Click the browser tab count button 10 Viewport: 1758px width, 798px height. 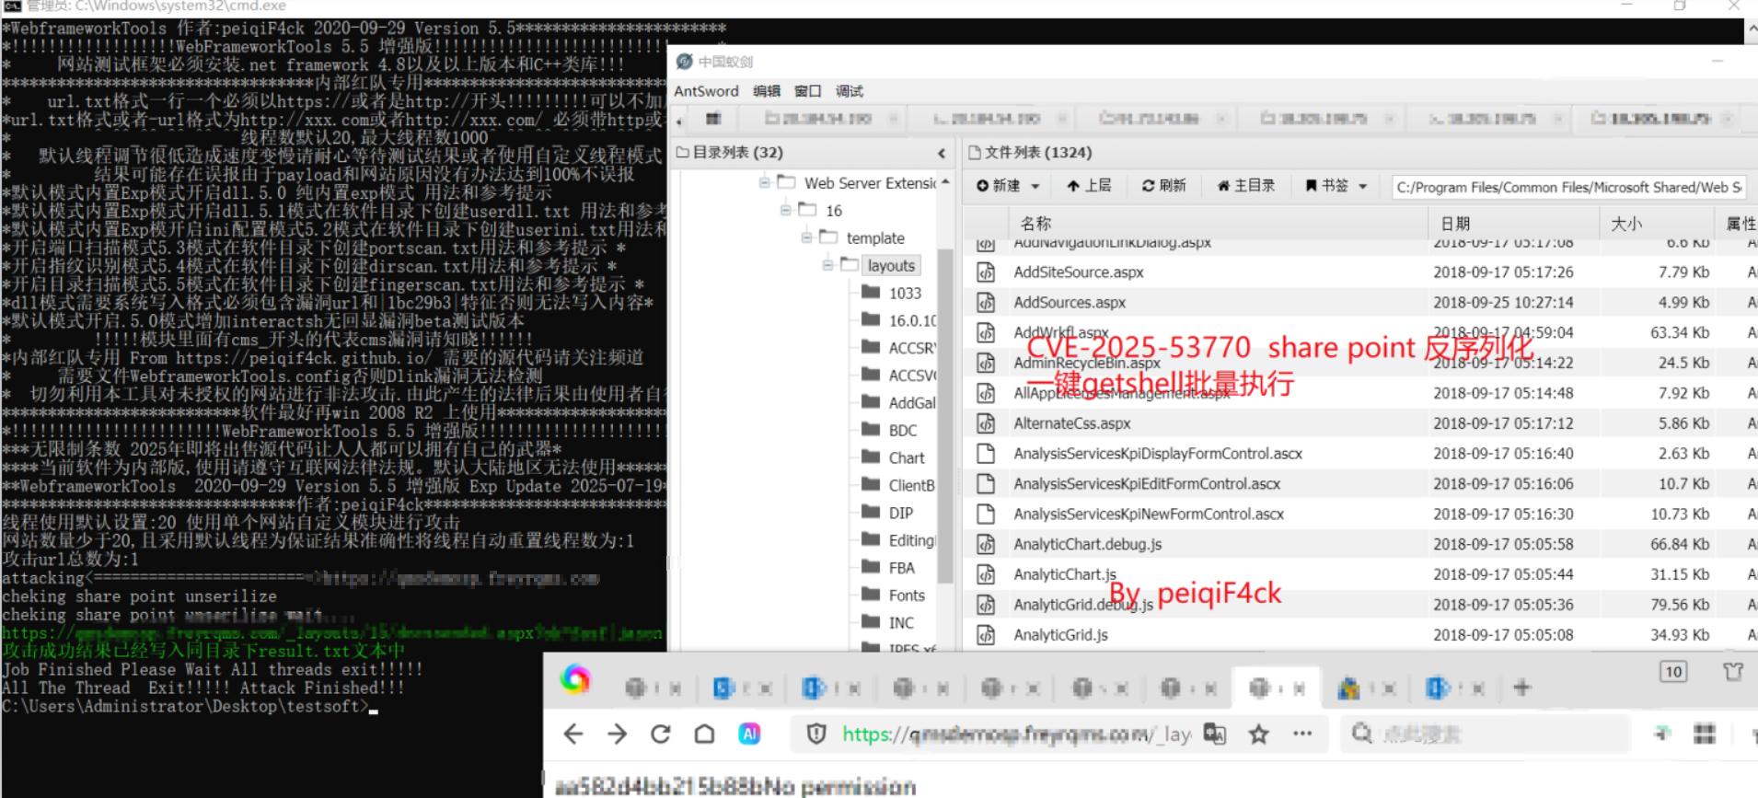point(1673,672)
